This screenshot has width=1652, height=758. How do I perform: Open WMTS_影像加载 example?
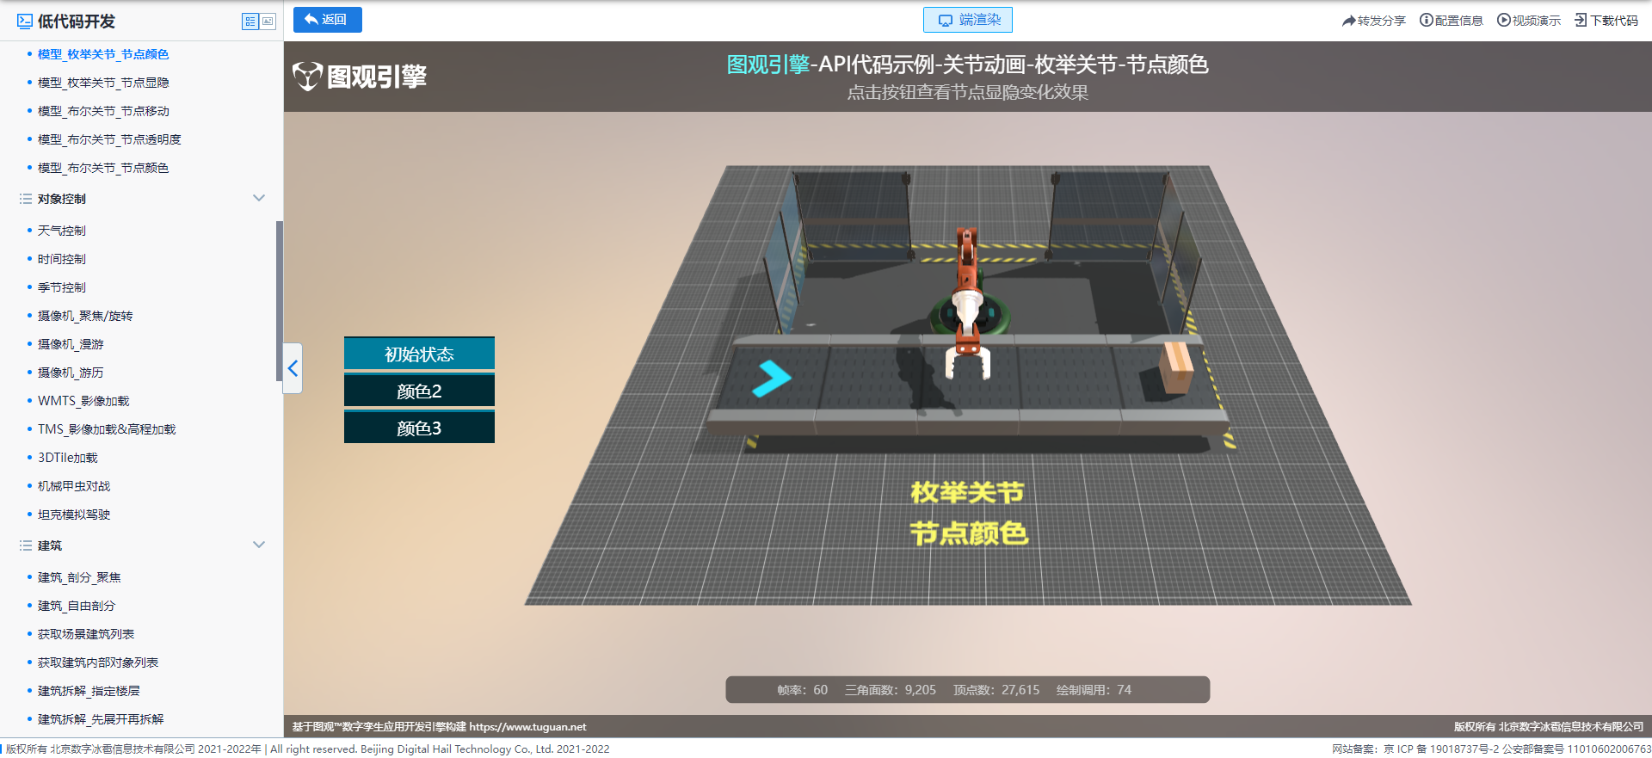point(83,401)
